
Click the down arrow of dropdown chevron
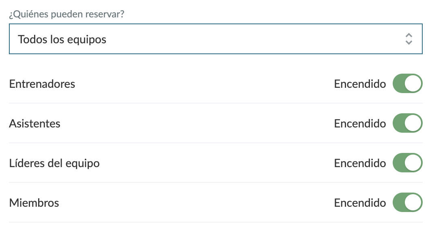point(409,42)
